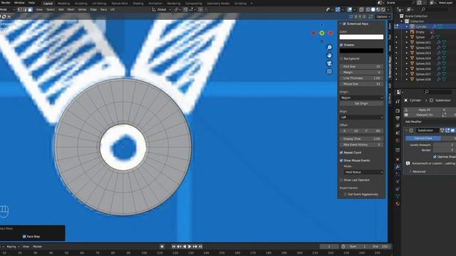Open Modifier properties wrench tab
Viewport: 456px width, 256px height.
click(398, 167)
